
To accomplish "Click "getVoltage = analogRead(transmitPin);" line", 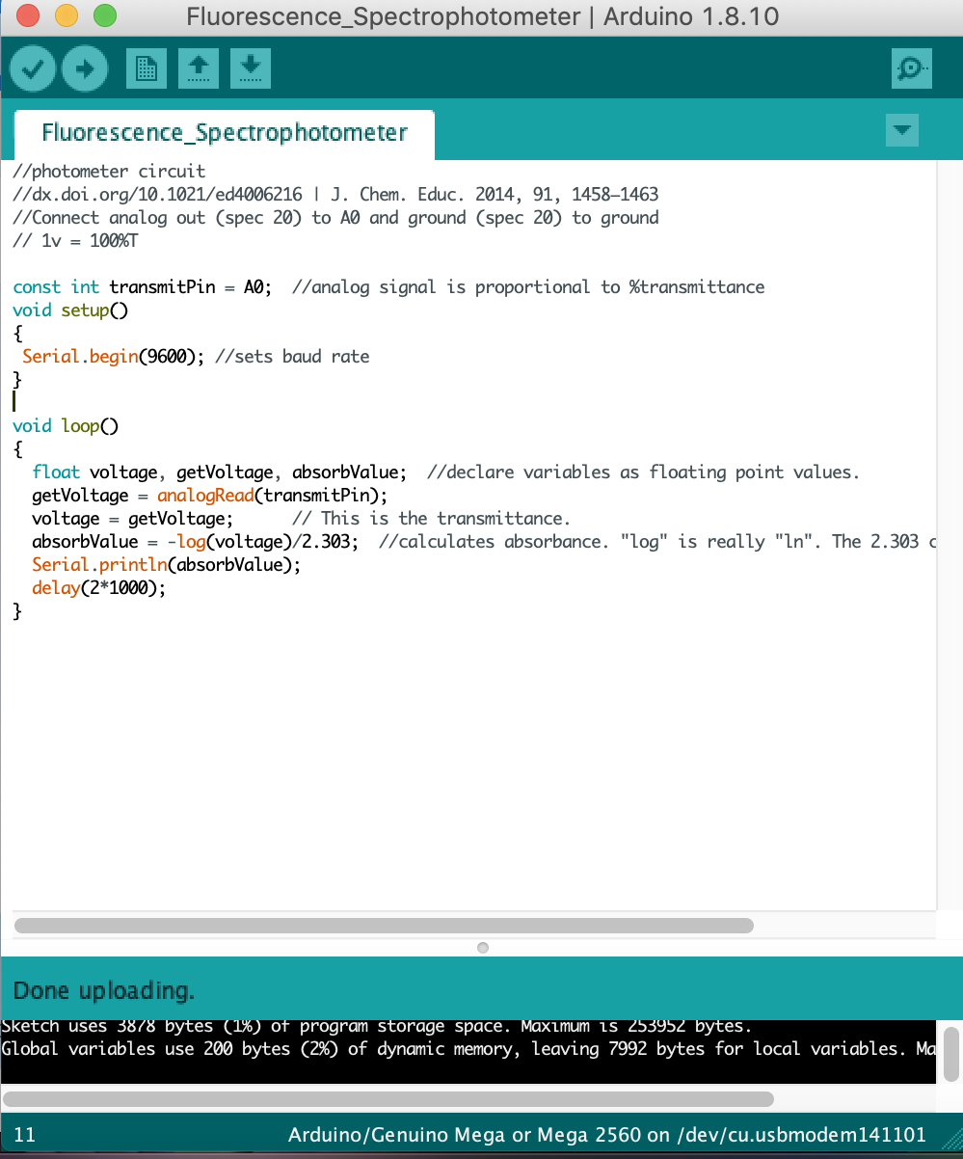I will point(209,496).
